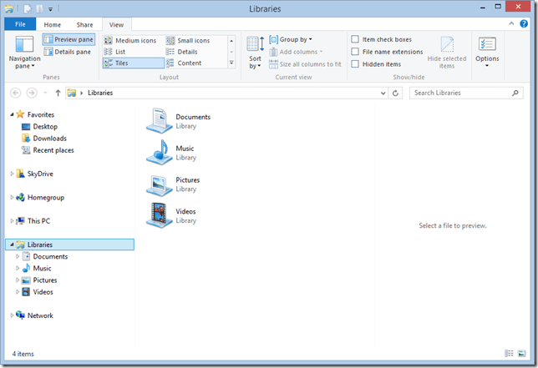The height and width of the screenshot is (368, 538).
Task: Open Add columns dropdown
Action: [296, 52]
